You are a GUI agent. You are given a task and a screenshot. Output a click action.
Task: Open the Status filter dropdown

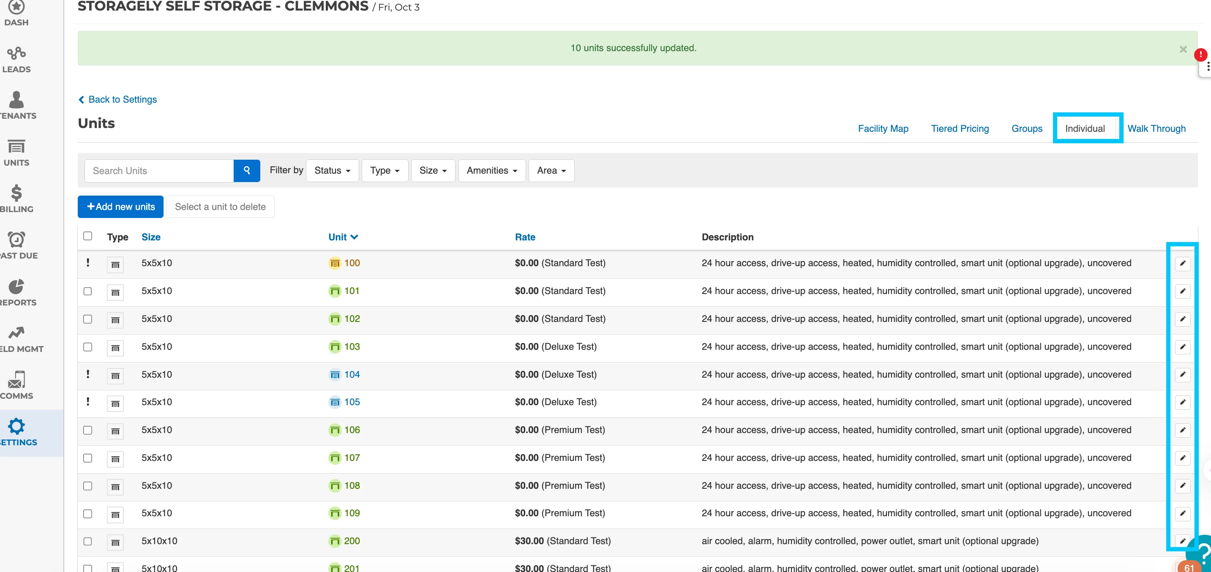point(333,171)
